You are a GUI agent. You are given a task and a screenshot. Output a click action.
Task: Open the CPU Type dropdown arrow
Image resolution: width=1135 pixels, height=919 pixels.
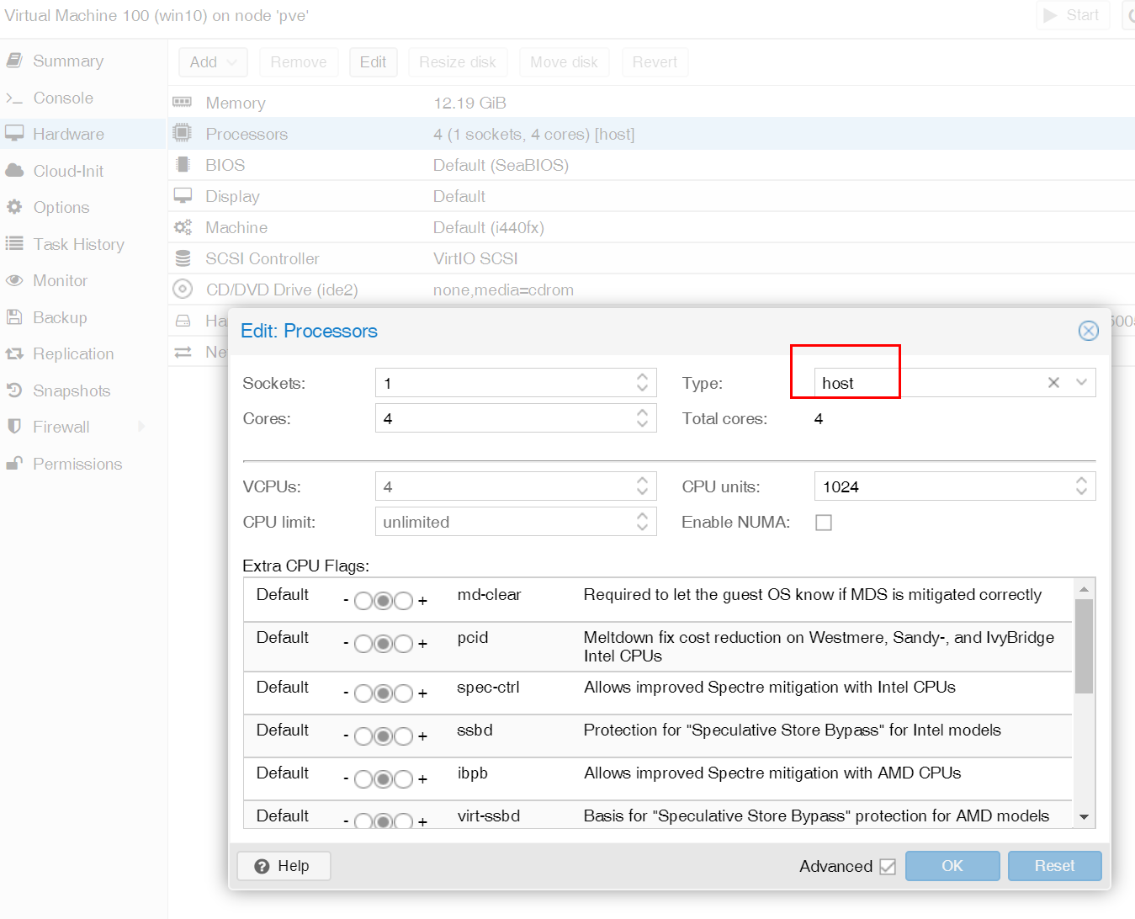tap(1082, 383)
